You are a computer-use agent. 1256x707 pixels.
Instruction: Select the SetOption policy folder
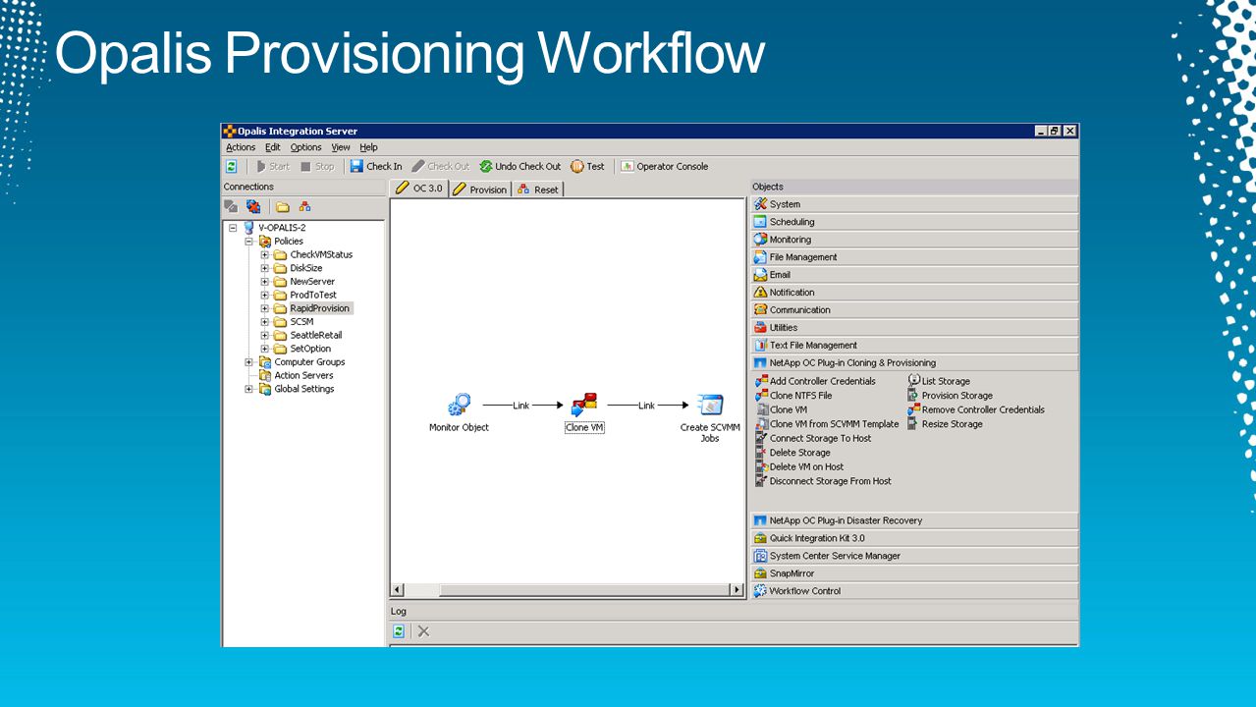point(302,349)
